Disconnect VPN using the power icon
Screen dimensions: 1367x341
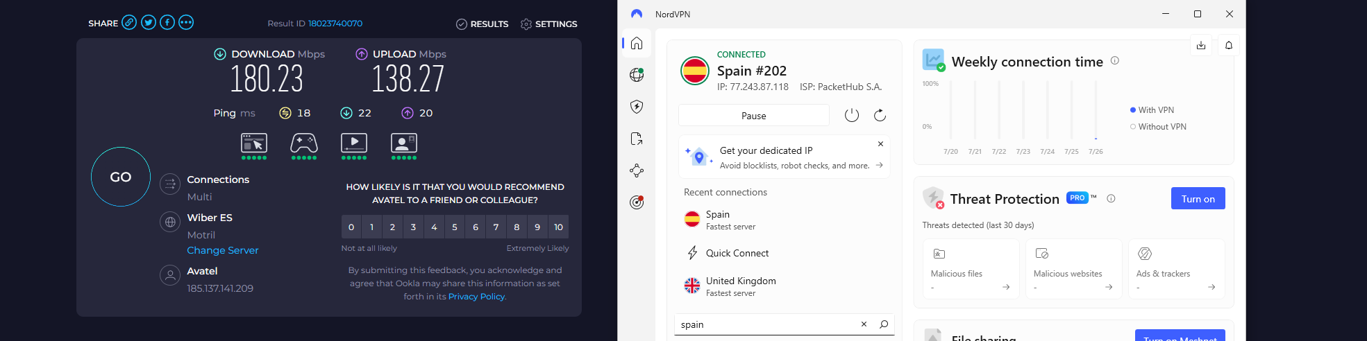click(852, 116)
